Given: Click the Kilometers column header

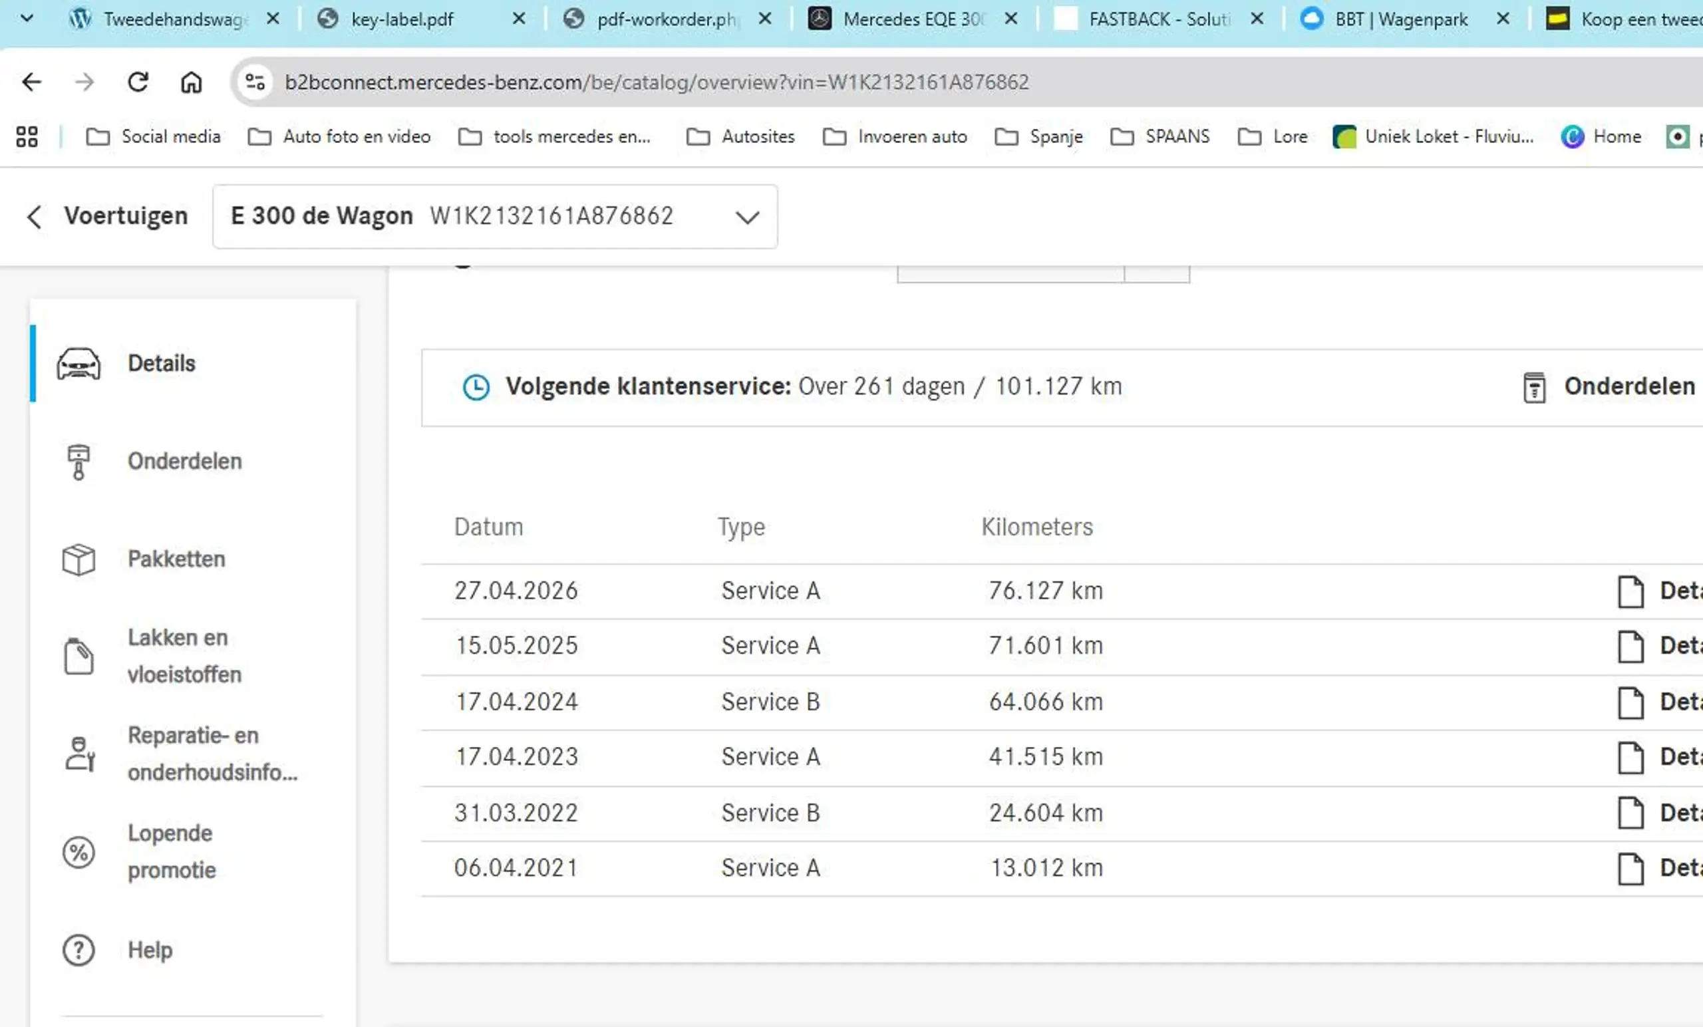Looking at the screenshot, I should [x=1036, y=527].
